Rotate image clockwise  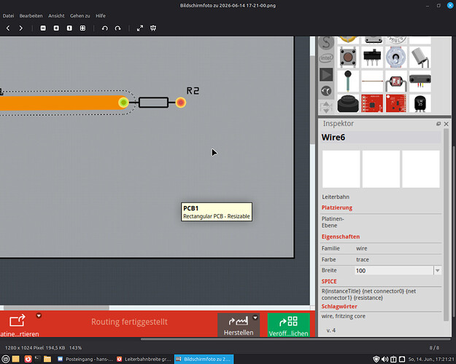(117, 28)
